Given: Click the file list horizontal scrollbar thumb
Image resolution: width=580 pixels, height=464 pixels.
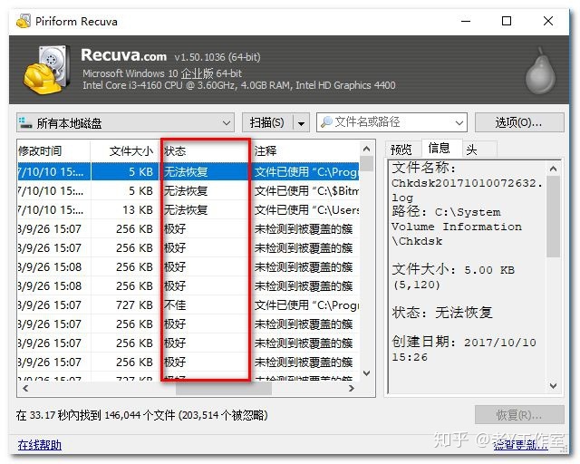Looking at the screenshot, I should point(224,389).
